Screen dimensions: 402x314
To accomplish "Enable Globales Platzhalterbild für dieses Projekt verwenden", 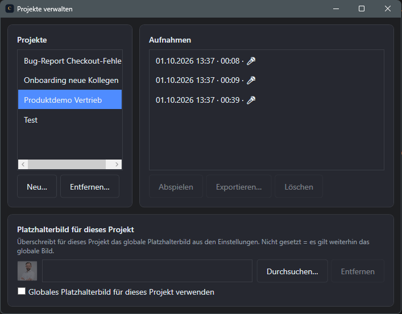I will click(x=22, y=291).
